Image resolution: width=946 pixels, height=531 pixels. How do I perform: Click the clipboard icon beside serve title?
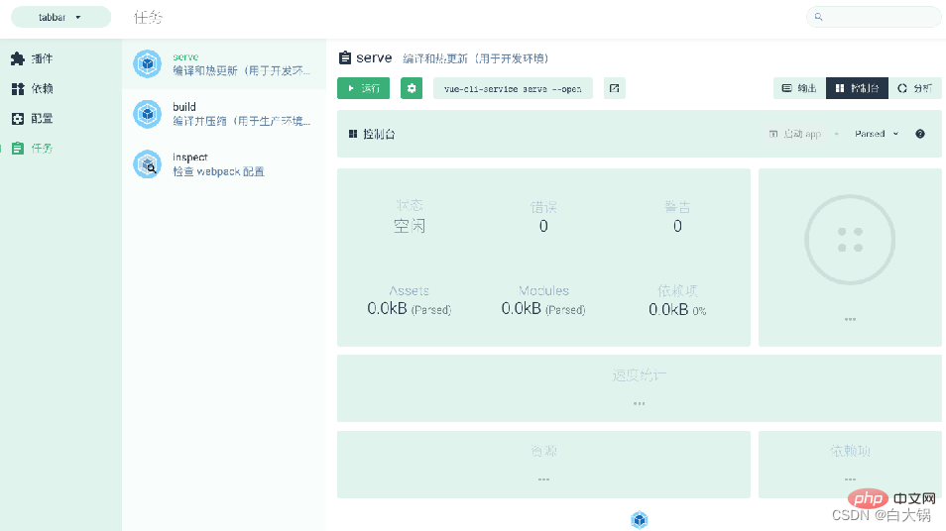point(344,57)
